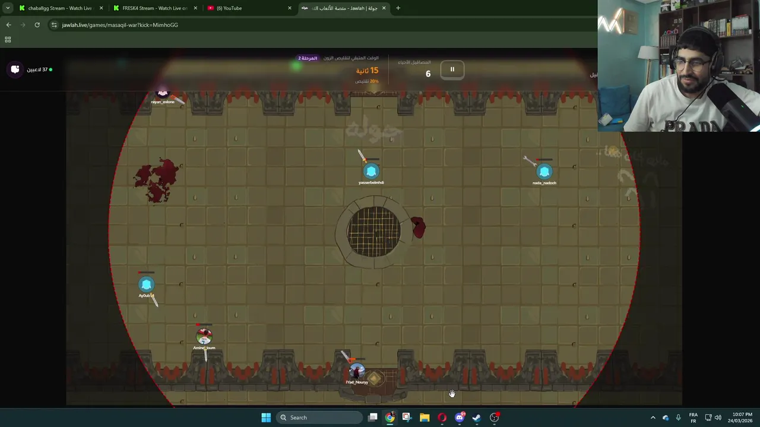
Task: Open Steam from the taskbar
Action: click(477, 418)
